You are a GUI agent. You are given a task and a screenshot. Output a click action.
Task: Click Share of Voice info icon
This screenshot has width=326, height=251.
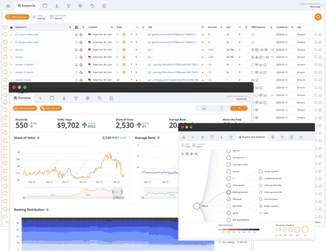coord(38,137)
